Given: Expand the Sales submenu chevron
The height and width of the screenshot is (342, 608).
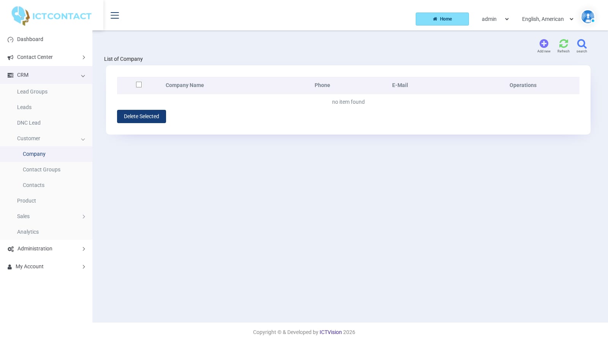Looking at the screenshot, I should point(84,217).
